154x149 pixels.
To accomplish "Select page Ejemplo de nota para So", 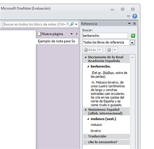I will (57, 41).
